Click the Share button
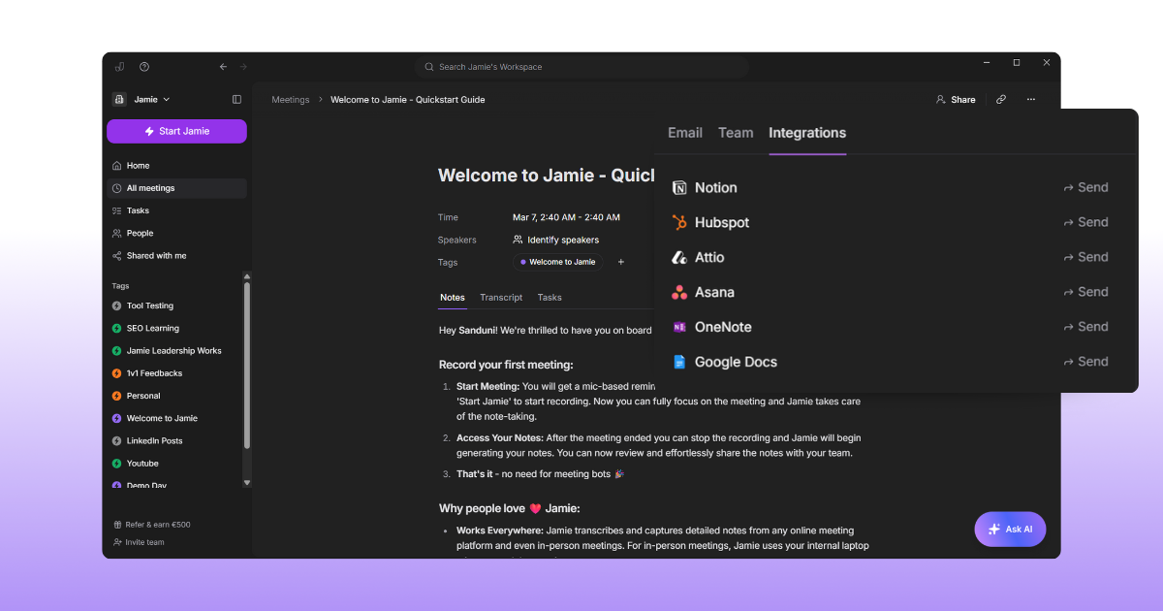 click(x=956, y=100)
